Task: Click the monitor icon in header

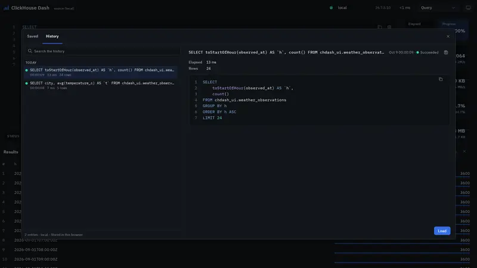Action: coord(468,8)
